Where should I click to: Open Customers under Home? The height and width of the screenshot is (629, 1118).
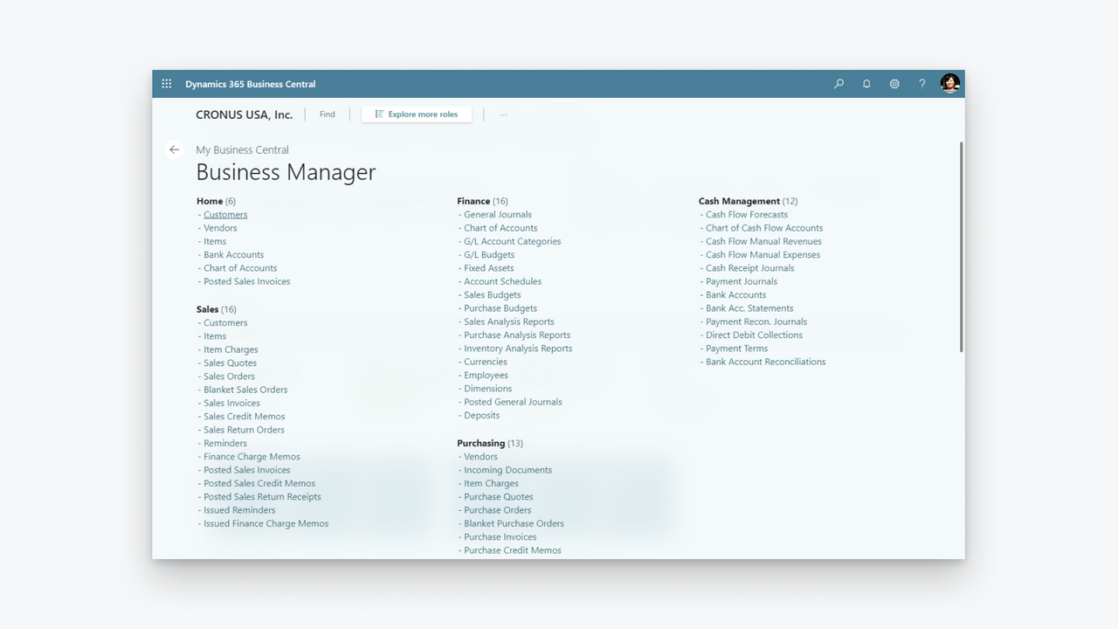pyautogui.click(x=225, y=215)
